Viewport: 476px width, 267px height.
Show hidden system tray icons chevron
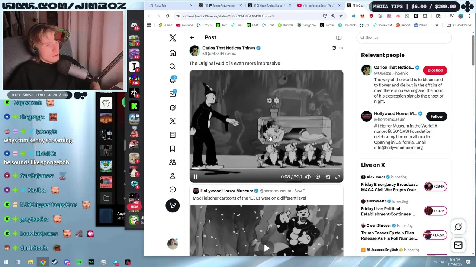coord(435,262)
